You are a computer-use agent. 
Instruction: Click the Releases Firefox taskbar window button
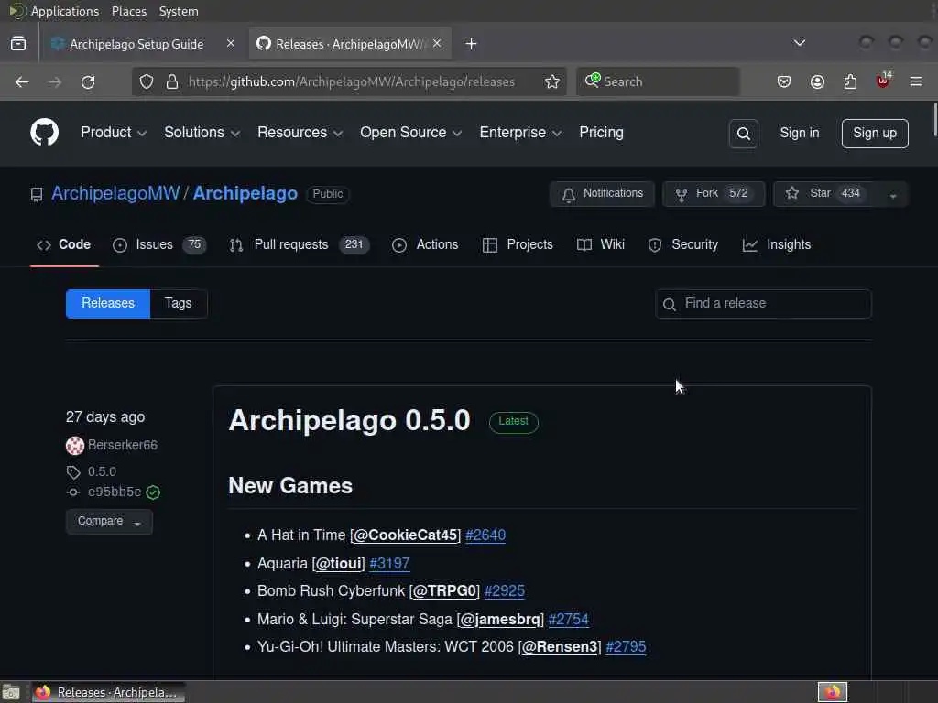pos(108,692)
